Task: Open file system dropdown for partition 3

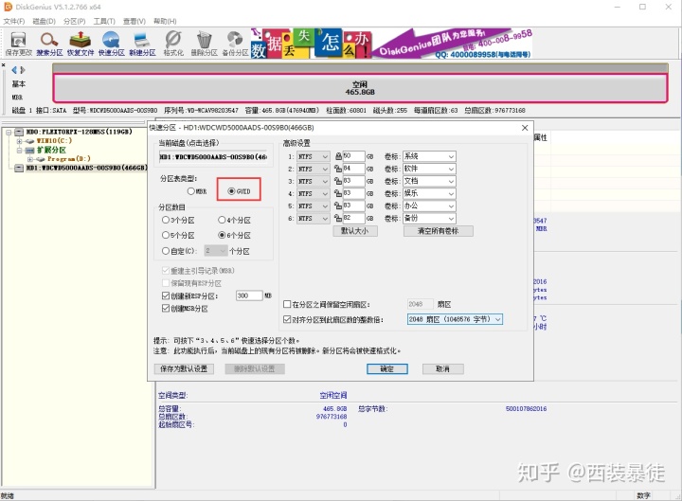Action: coord(314,181)
